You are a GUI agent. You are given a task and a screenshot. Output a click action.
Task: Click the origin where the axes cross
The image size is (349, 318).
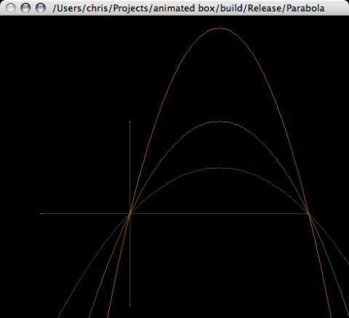click(x=130, y=214)
